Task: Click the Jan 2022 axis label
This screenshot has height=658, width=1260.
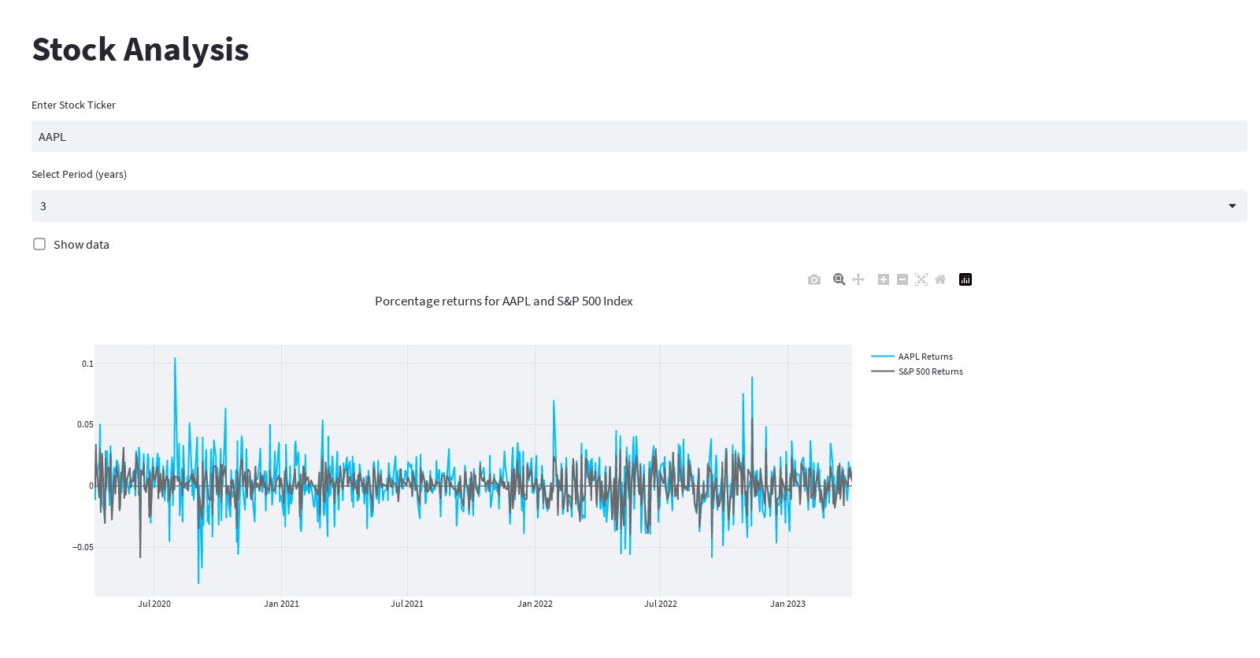Action: [535, 604]
